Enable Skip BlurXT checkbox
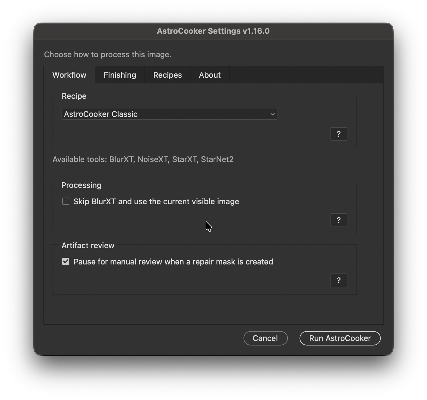 [x=66, y=201]
